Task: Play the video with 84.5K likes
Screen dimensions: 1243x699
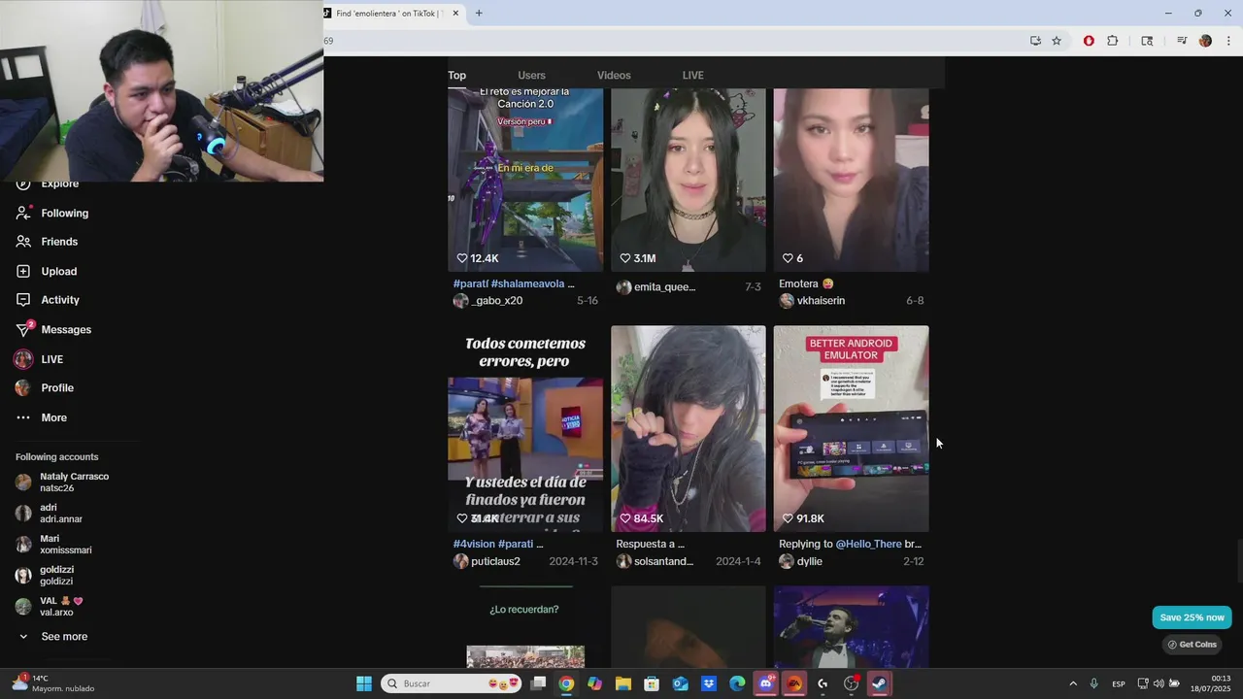Action: 689,428
